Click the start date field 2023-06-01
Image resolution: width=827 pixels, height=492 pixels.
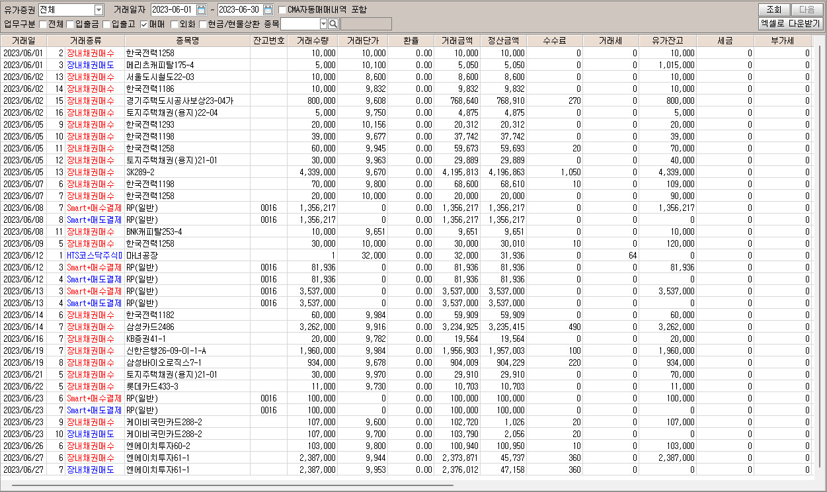pos(173,10)
